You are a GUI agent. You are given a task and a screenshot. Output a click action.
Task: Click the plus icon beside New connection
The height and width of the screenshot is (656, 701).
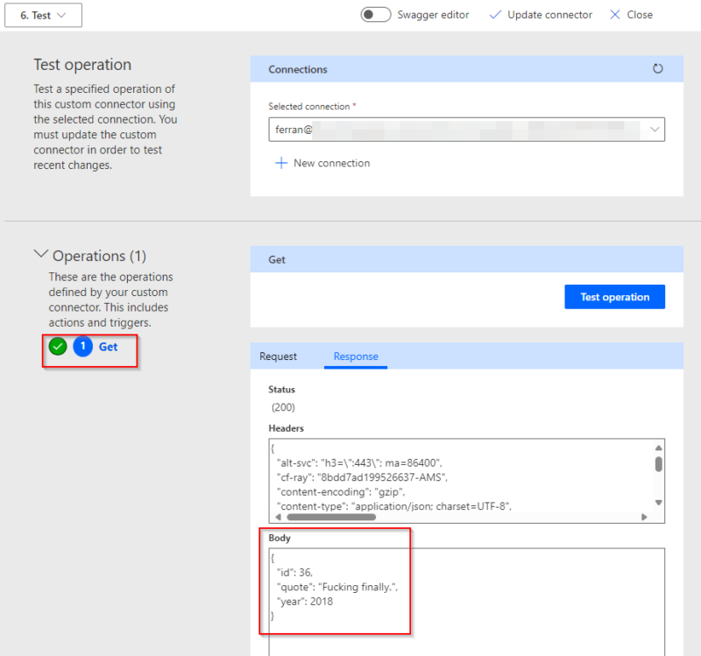(x=280, y=163)
